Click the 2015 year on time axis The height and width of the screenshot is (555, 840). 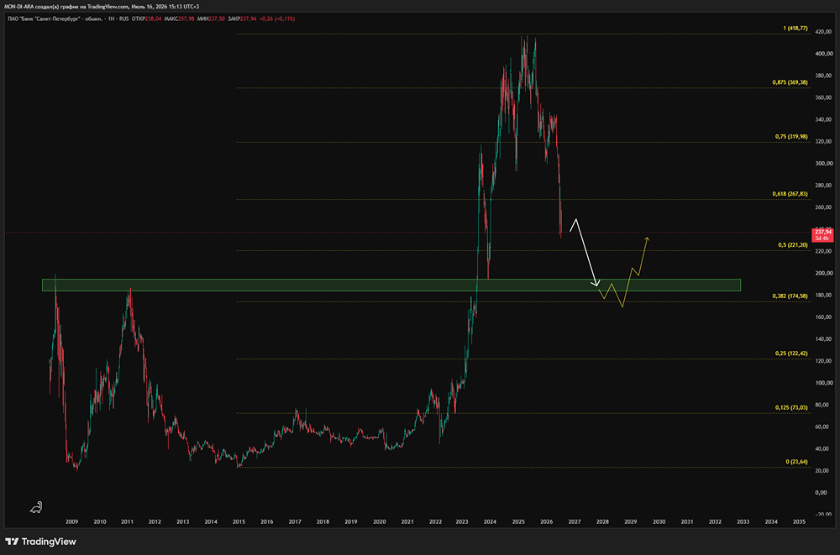(x=239, y=521)
